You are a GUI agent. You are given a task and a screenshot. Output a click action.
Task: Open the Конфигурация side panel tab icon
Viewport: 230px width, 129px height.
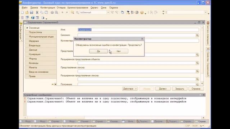click(21, 23)
